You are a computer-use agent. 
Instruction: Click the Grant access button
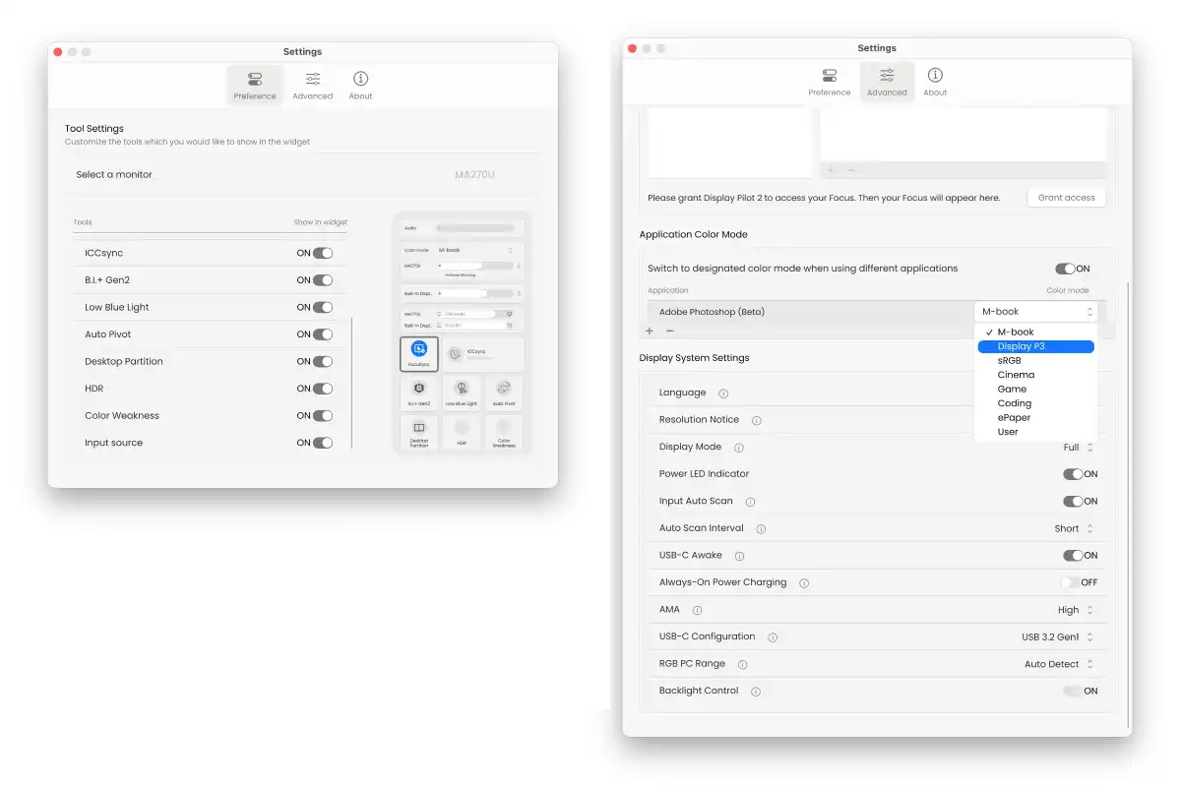[1066, 198]
